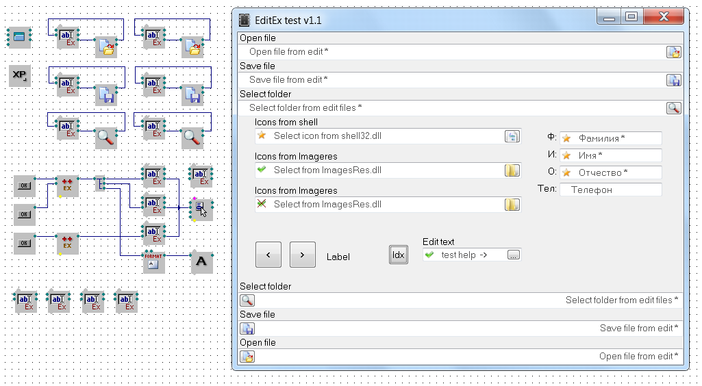Screen dimensions: 702x386
Task: Select leftmost save-file dialog node in scheme
Action: (106, 95)
